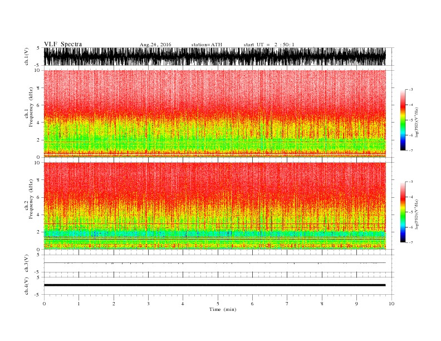The image size is (441, 341).
Task: Click the time axis tick label "9"
Action: pyautogui.click(x=356, y=304)
